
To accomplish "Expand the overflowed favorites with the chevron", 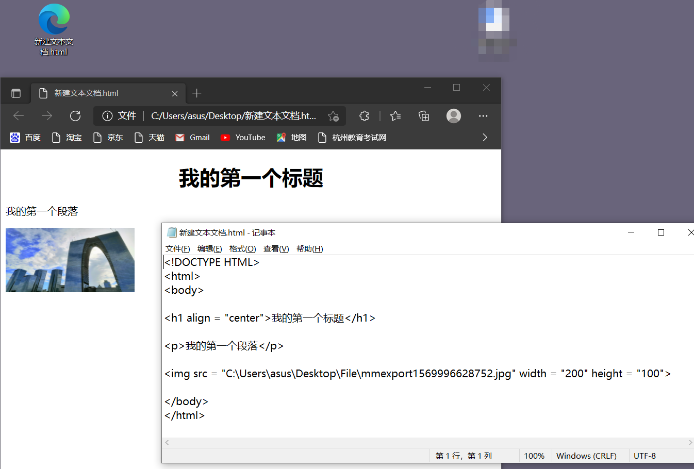I will tap(485, 137).
